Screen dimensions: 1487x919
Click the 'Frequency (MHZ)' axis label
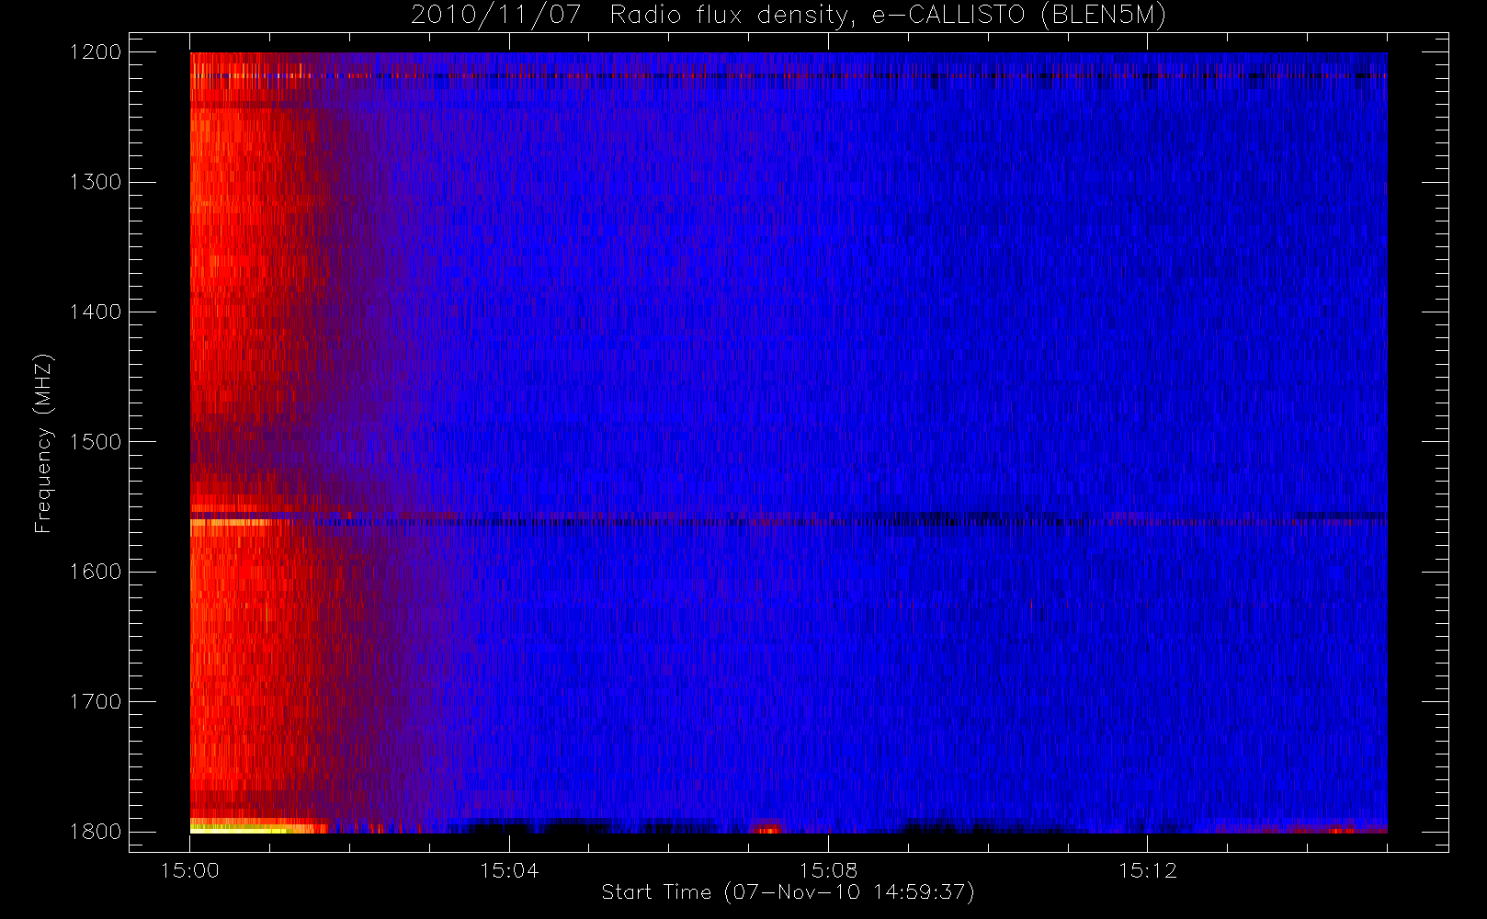(x=43, y=443)
